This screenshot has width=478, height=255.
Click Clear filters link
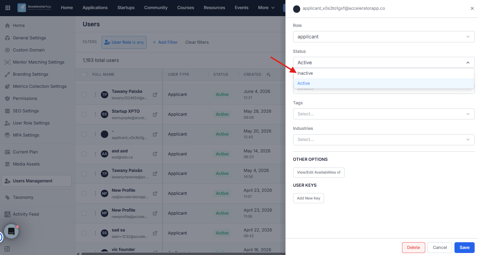[x=197, y=42]
